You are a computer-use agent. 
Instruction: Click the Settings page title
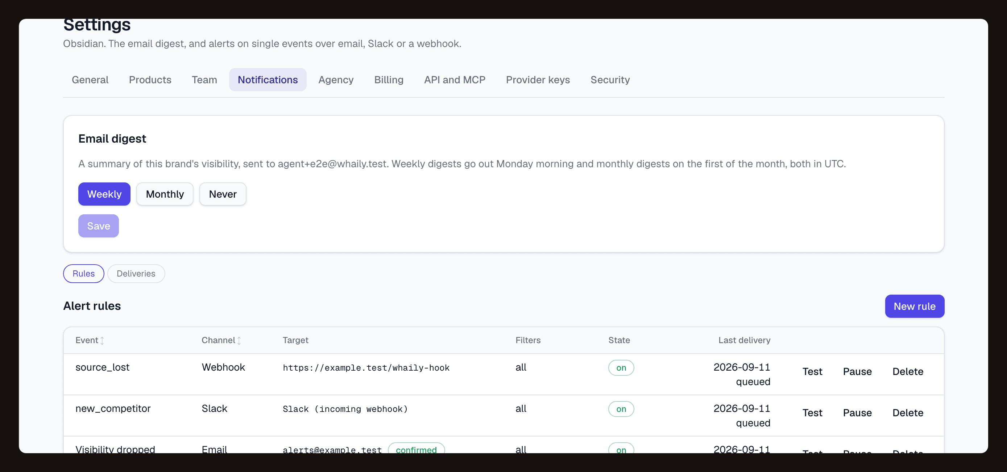(x=97, y=25)
